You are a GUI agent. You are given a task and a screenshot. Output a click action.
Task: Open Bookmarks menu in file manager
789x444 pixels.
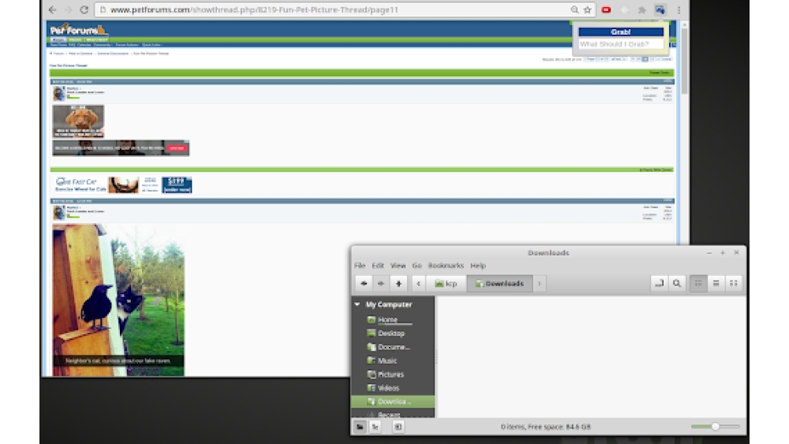pos(445,266)
